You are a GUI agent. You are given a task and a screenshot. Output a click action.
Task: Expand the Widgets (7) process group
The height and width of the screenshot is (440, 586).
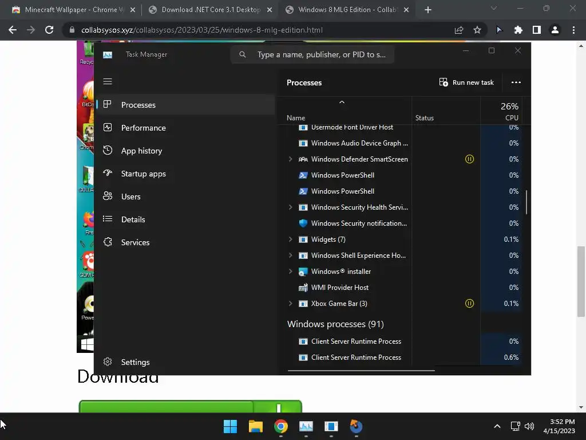[290, 239]
